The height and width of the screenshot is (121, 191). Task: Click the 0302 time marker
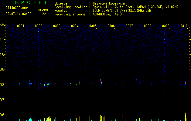[39, 26]
